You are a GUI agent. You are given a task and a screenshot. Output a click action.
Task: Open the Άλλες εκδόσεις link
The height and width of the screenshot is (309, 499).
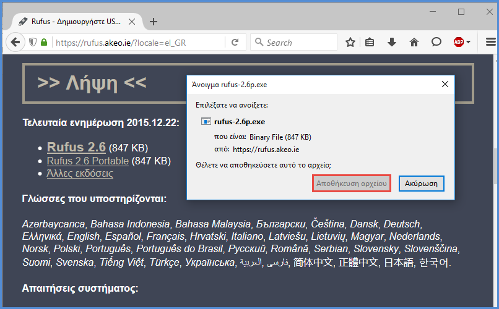80,174
